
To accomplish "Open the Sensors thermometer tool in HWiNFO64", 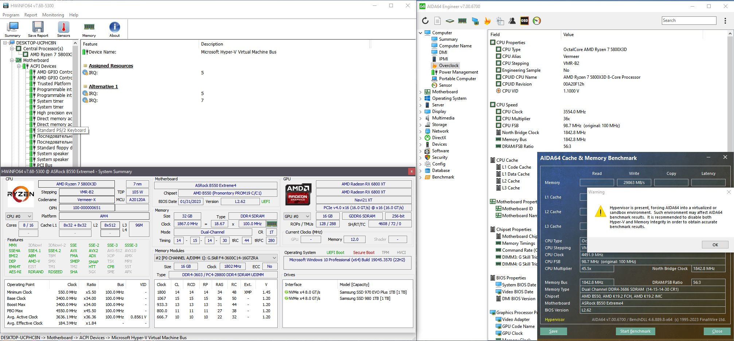I will (x=63, y=29).
